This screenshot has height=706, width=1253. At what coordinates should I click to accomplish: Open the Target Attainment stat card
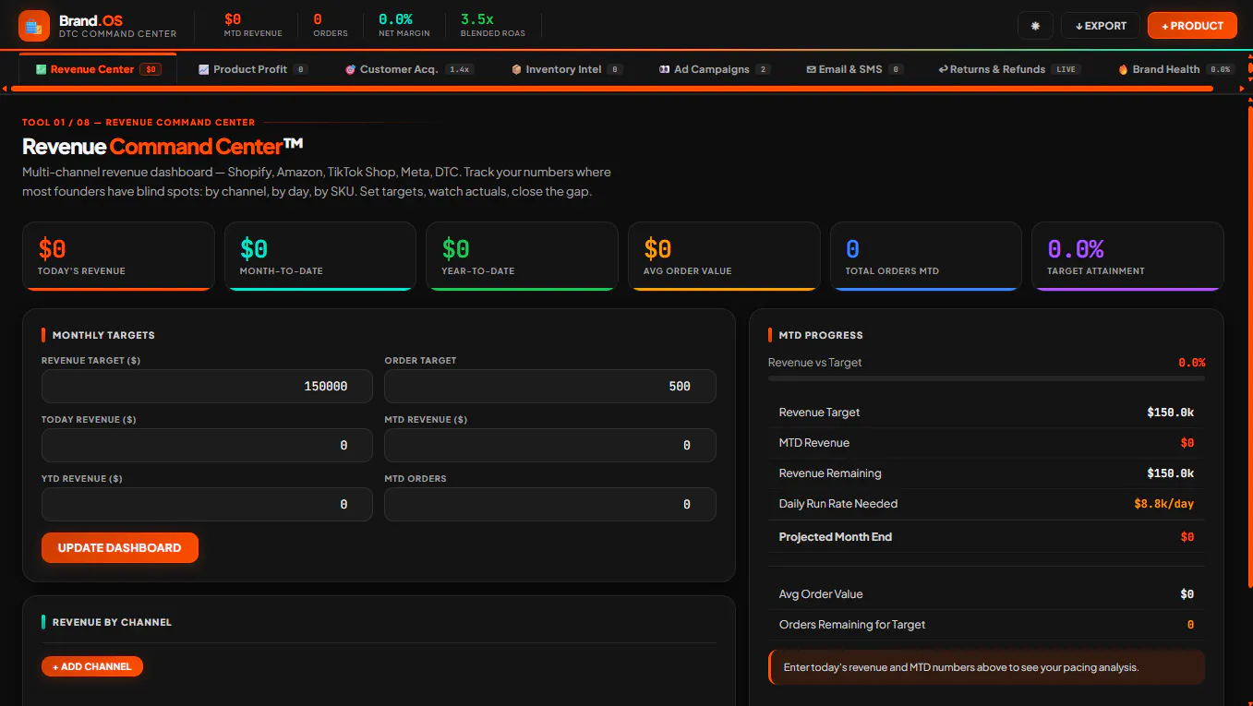1127,257
